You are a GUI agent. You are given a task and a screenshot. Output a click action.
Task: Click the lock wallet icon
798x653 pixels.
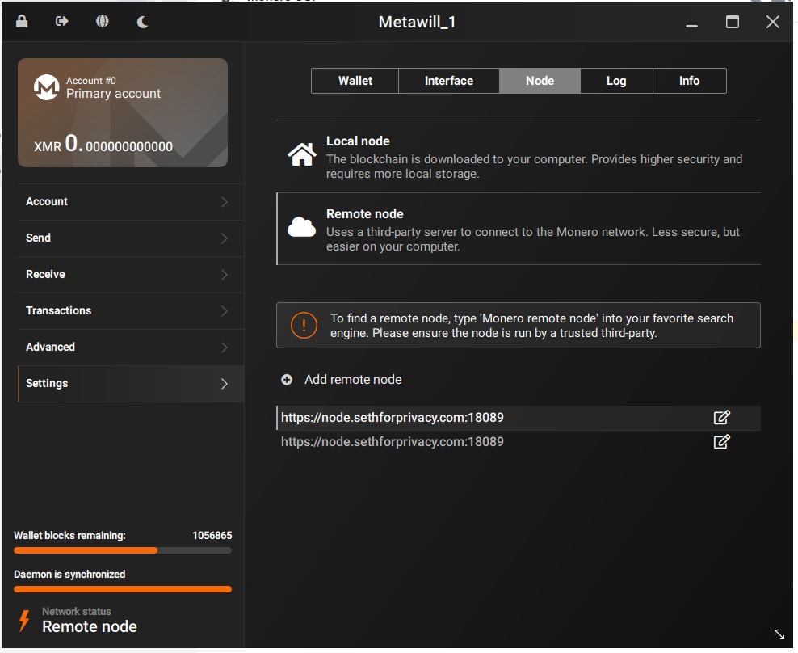tap(22, 22)
